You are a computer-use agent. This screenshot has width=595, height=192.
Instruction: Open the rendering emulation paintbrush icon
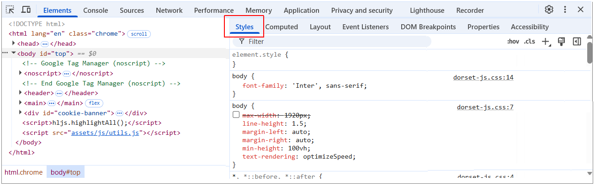tap(562, 42)
